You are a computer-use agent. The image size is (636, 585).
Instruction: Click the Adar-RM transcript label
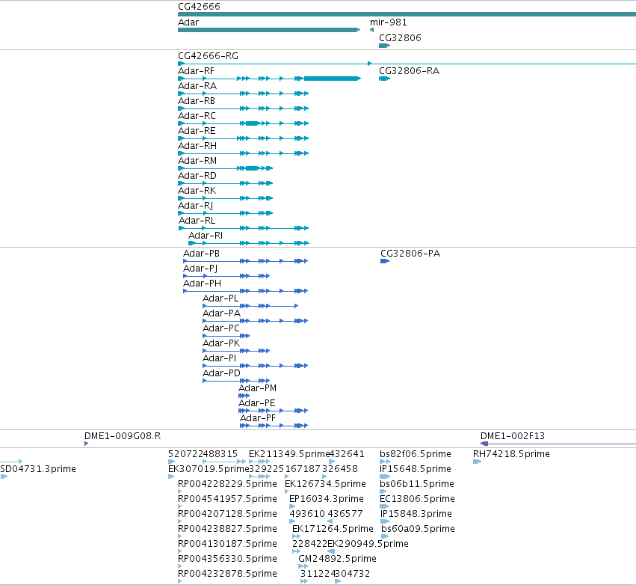[197, 161]
